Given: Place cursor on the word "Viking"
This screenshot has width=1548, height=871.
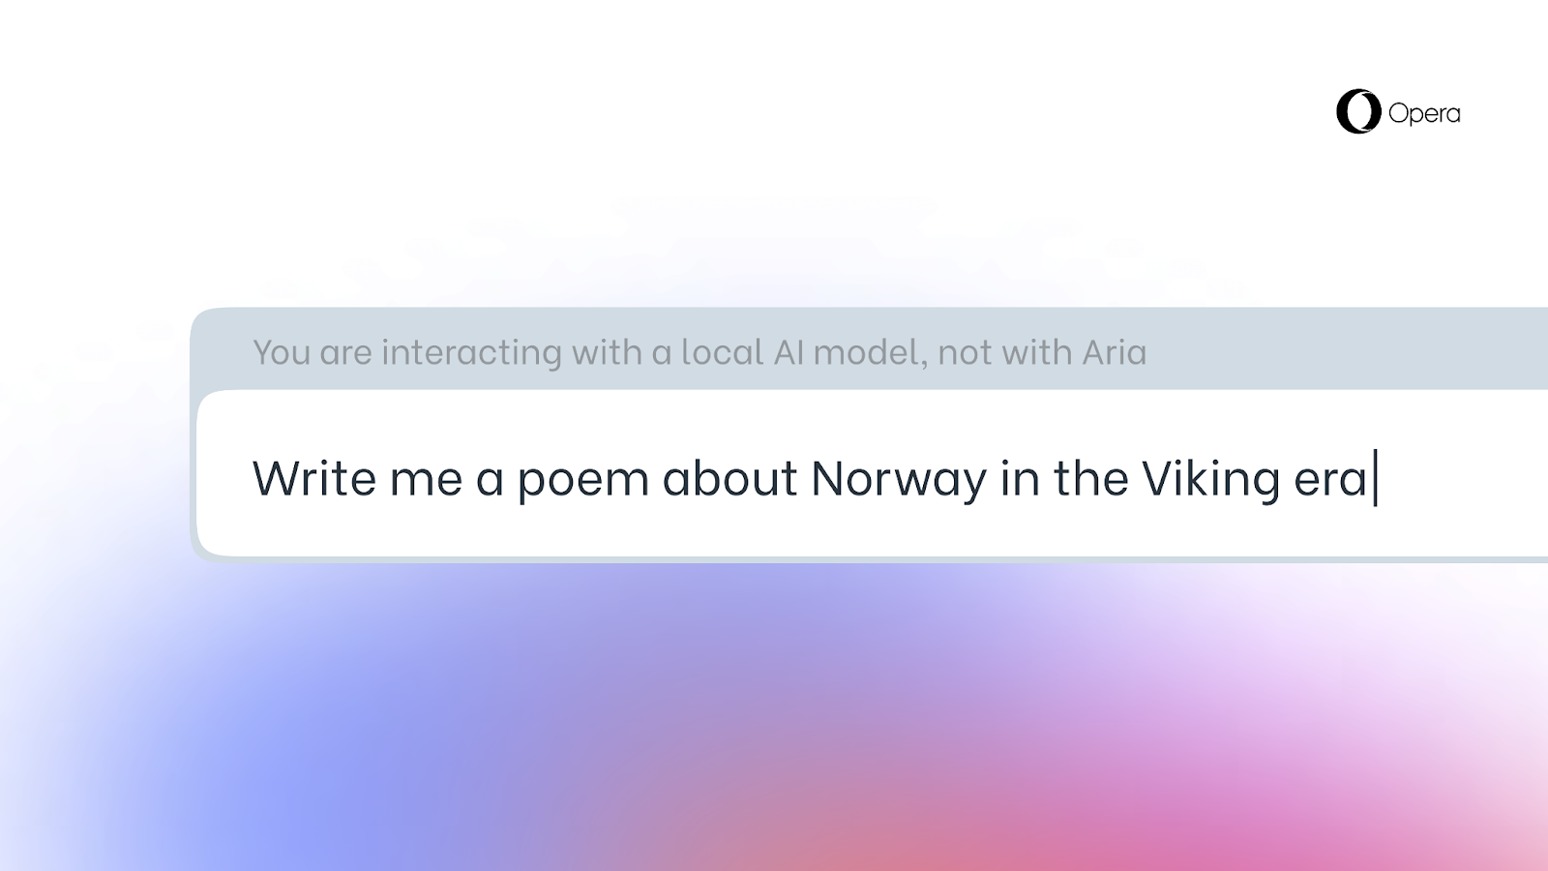Looking at the screenshot, I should pyautogui.click(x=1210, y=478).
